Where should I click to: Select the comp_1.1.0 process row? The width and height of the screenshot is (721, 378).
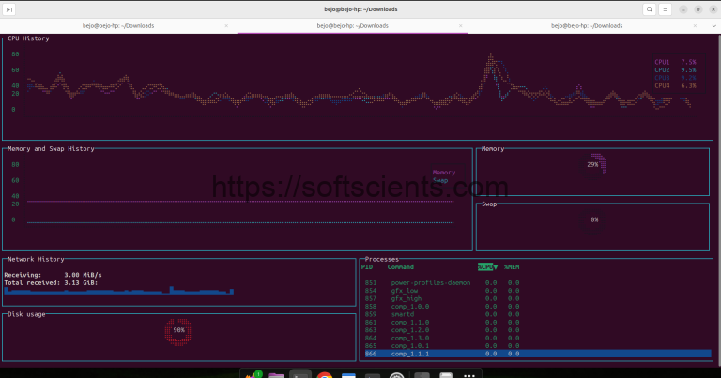(537, 323)
